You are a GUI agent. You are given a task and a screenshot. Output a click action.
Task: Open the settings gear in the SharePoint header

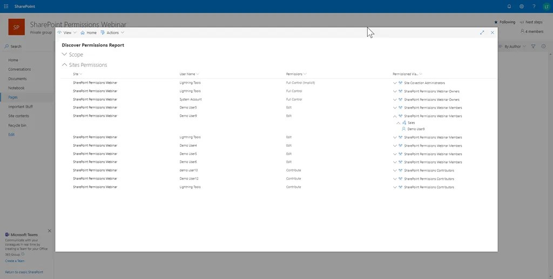pyautogui.click(x=521, y=6)
